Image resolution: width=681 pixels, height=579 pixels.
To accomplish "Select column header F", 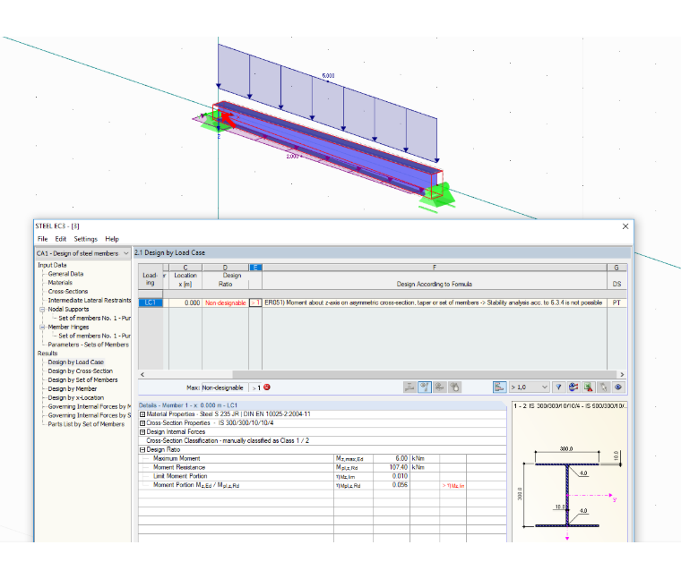I will [x=435, y=268].
